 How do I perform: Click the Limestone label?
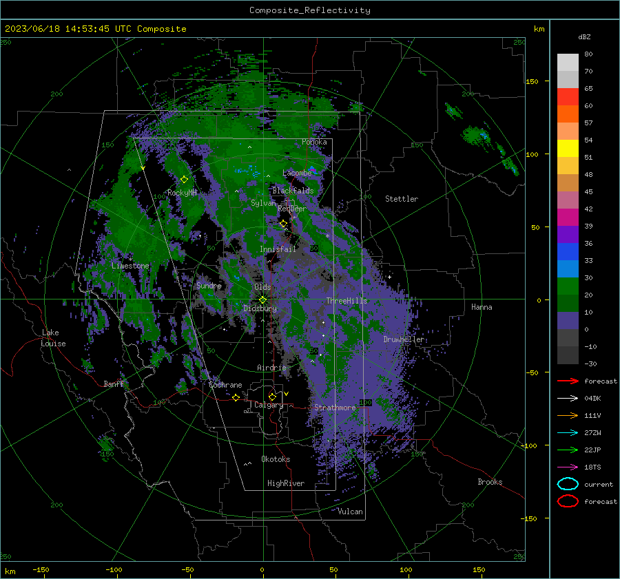130,266
